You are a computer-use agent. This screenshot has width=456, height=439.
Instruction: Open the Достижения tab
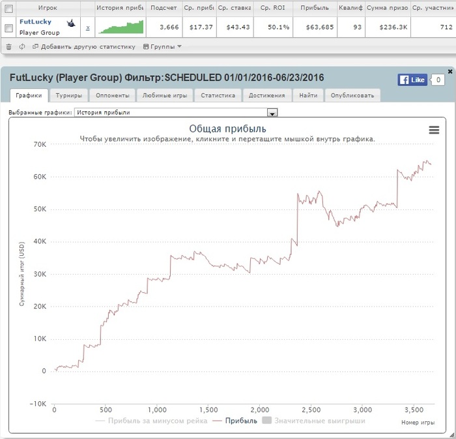coord(266,95)
